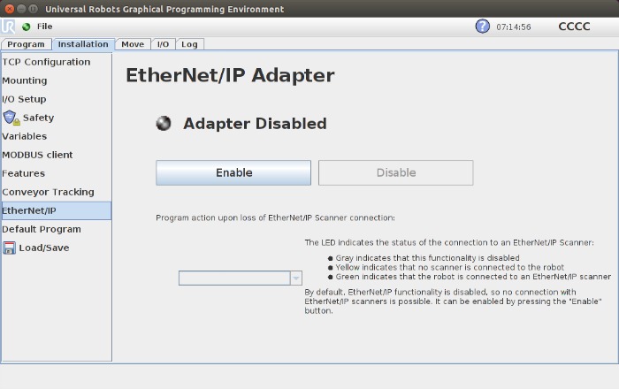Switch to the Move tab

[133, 44]
